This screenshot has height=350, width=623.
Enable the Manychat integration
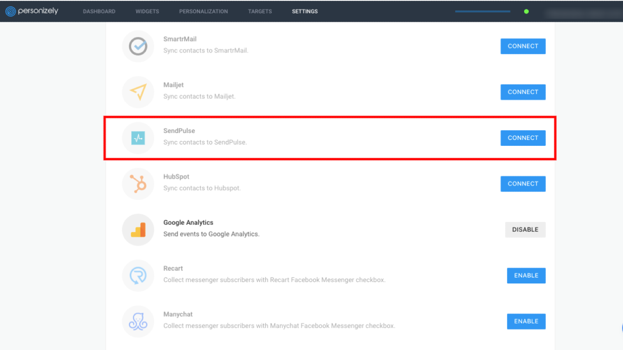tap(526, 322)
